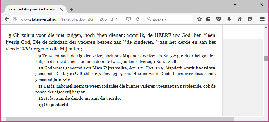Follow footnote marker 10 before 'een ijverig'
The height and width of the screenshot is (122, 269).
(x=205, y=34)
